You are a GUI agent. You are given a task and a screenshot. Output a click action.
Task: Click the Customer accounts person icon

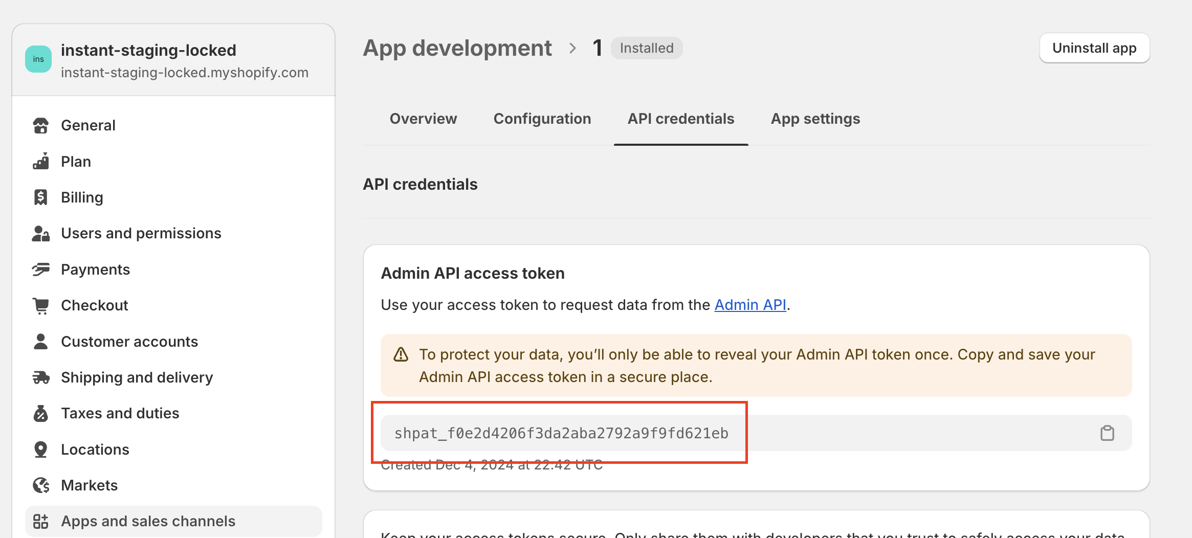pos(40,341)
